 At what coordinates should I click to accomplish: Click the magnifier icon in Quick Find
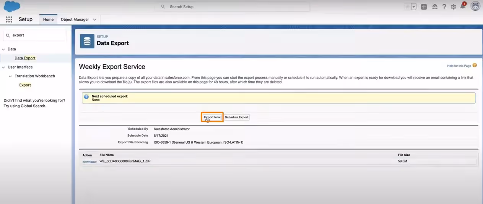pyautogui.click(x=8, y=35)
